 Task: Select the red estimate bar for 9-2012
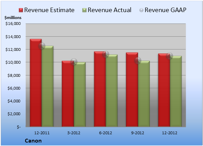click(x=132, y=90)
